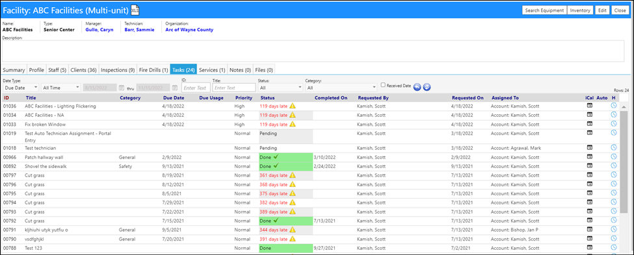Viewport: 634px width, 255px height.
Task: View history clock for Test 123 task
Action: point(613,247)
